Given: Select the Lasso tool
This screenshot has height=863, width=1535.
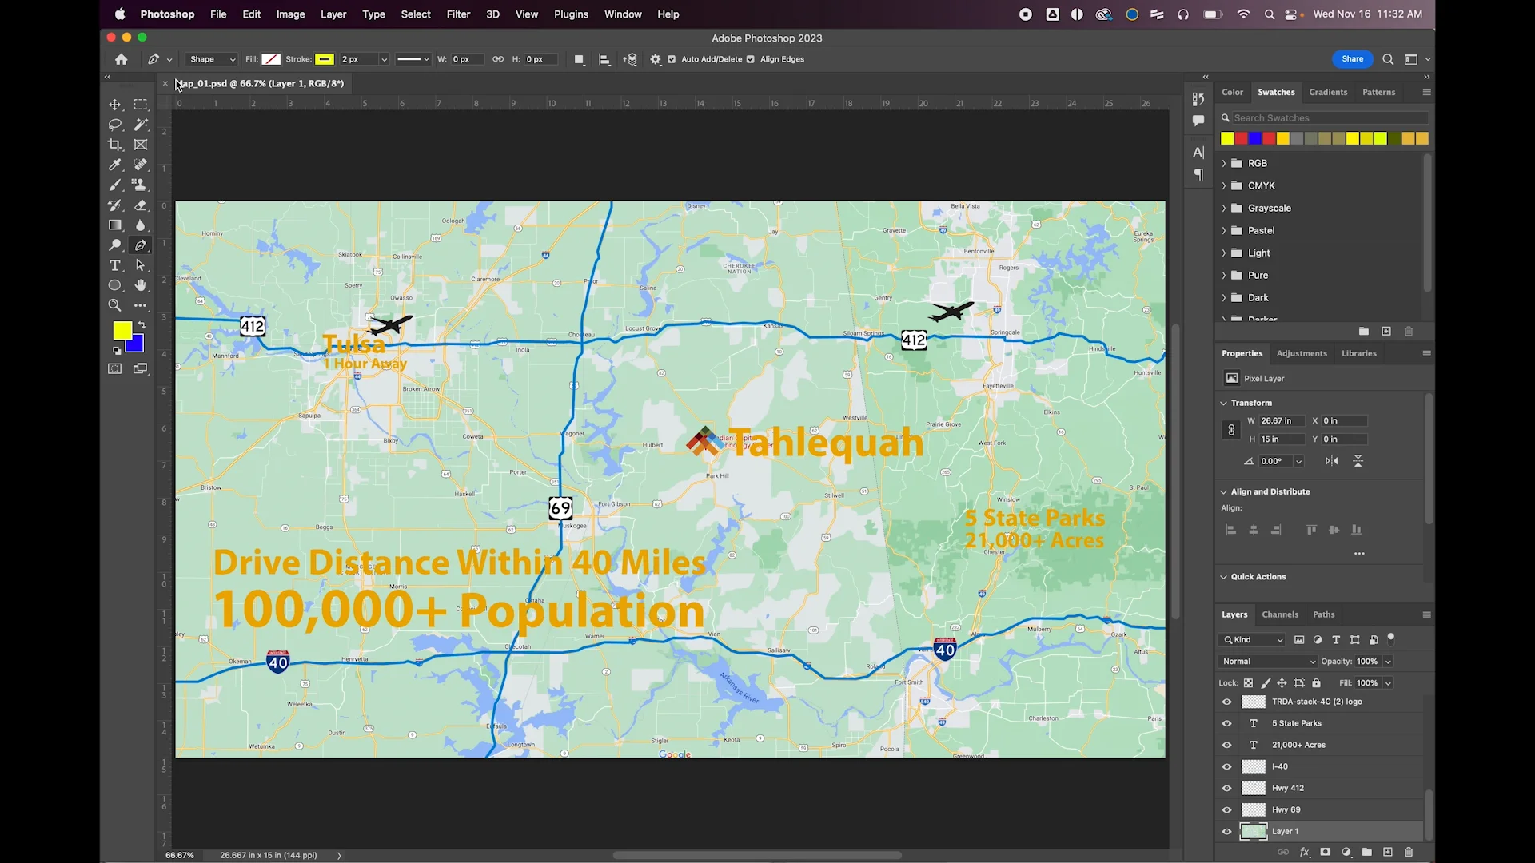Looking at the screenshot, I should point(114,125).
